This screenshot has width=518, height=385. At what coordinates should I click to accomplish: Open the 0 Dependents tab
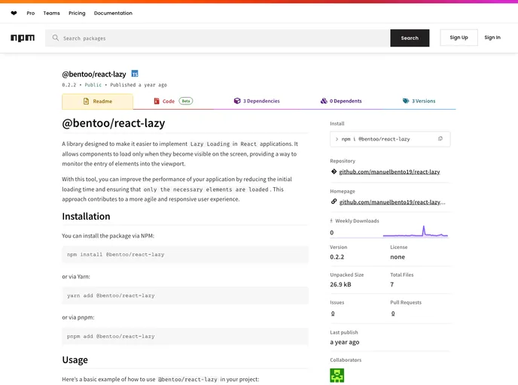coord(341,101)
